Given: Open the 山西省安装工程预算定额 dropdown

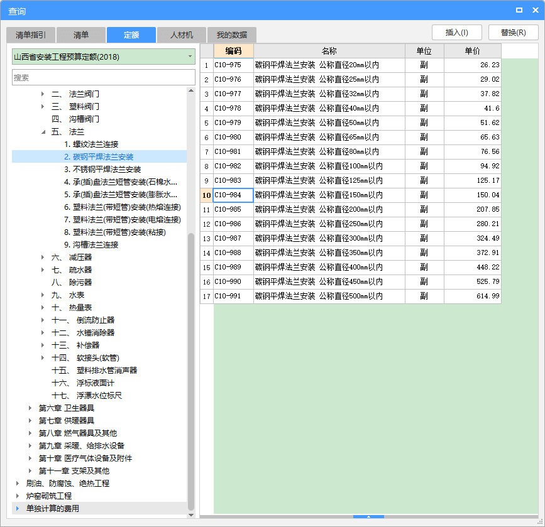Looking at the screenshot, I should point(190,57).
